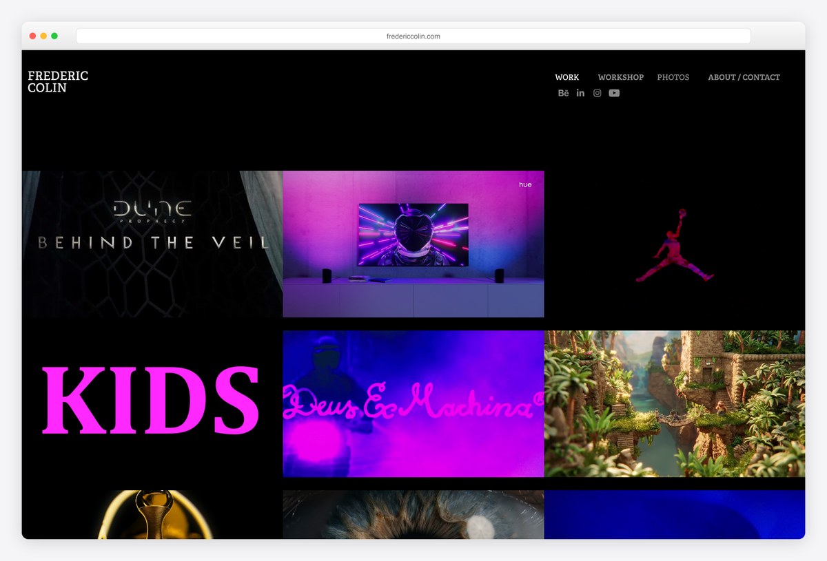This screenshot has width=827, height=561.
Task: Open the Jordan Jumpman project thumbnail
Action: (x=675, y=244)
